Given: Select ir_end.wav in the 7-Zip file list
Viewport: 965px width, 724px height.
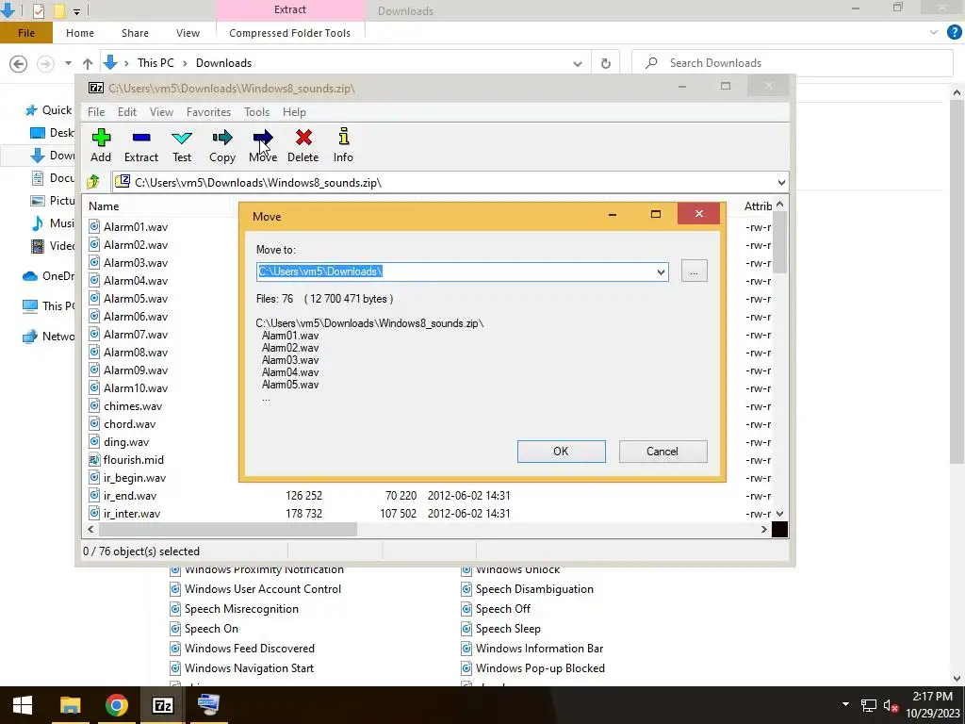Looking at the screenshot, I should coord(130,496).
